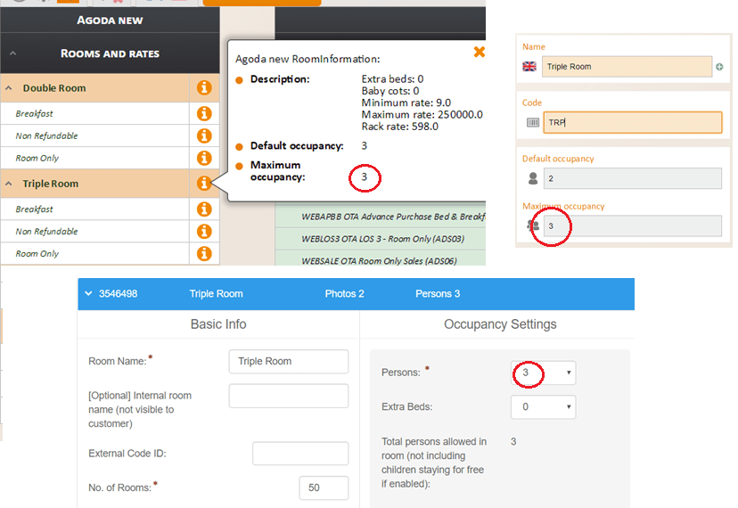
Task: Open info icon for Double Room's Room Only
Action: coord(204,158)
